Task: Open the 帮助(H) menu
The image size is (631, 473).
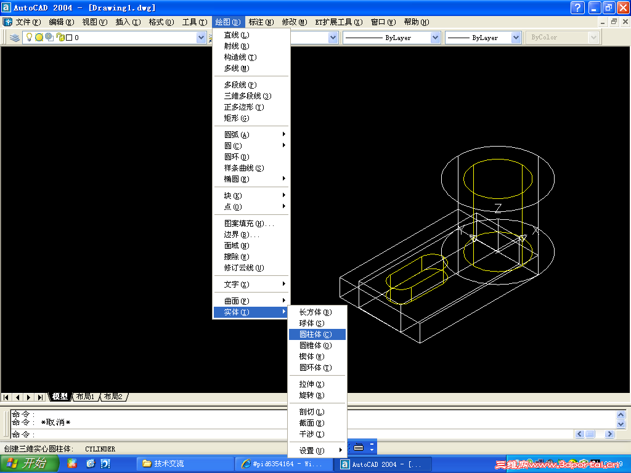Action: [x=417, y=22]
